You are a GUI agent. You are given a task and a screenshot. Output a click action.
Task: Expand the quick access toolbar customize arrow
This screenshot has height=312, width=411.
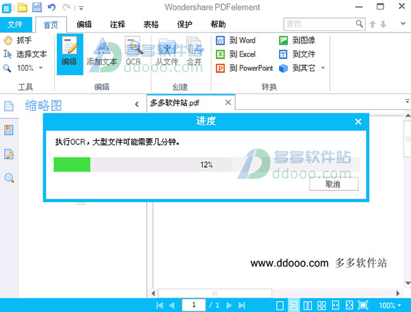tap(81, 8)
